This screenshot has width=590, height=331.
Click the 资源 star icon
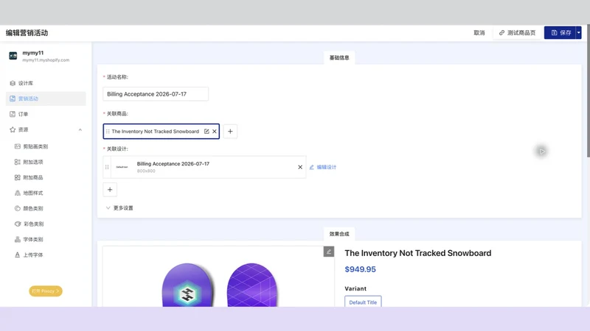pyautogui.click(x=13, y=129)
